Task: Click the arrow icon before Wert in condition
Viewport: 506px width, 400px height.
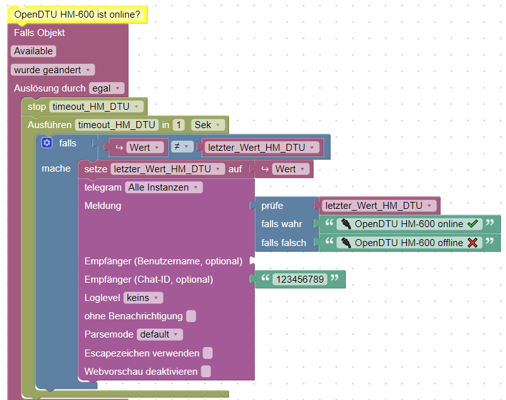Action: [x=119, y=148]
